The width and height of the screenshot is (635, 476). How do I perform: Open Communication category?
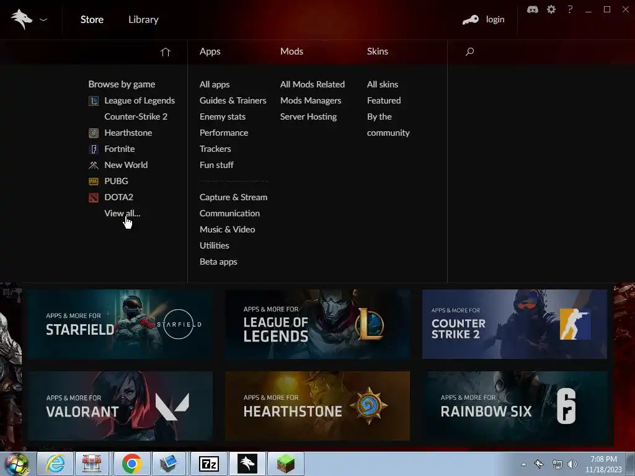click(x=229, y=213)
